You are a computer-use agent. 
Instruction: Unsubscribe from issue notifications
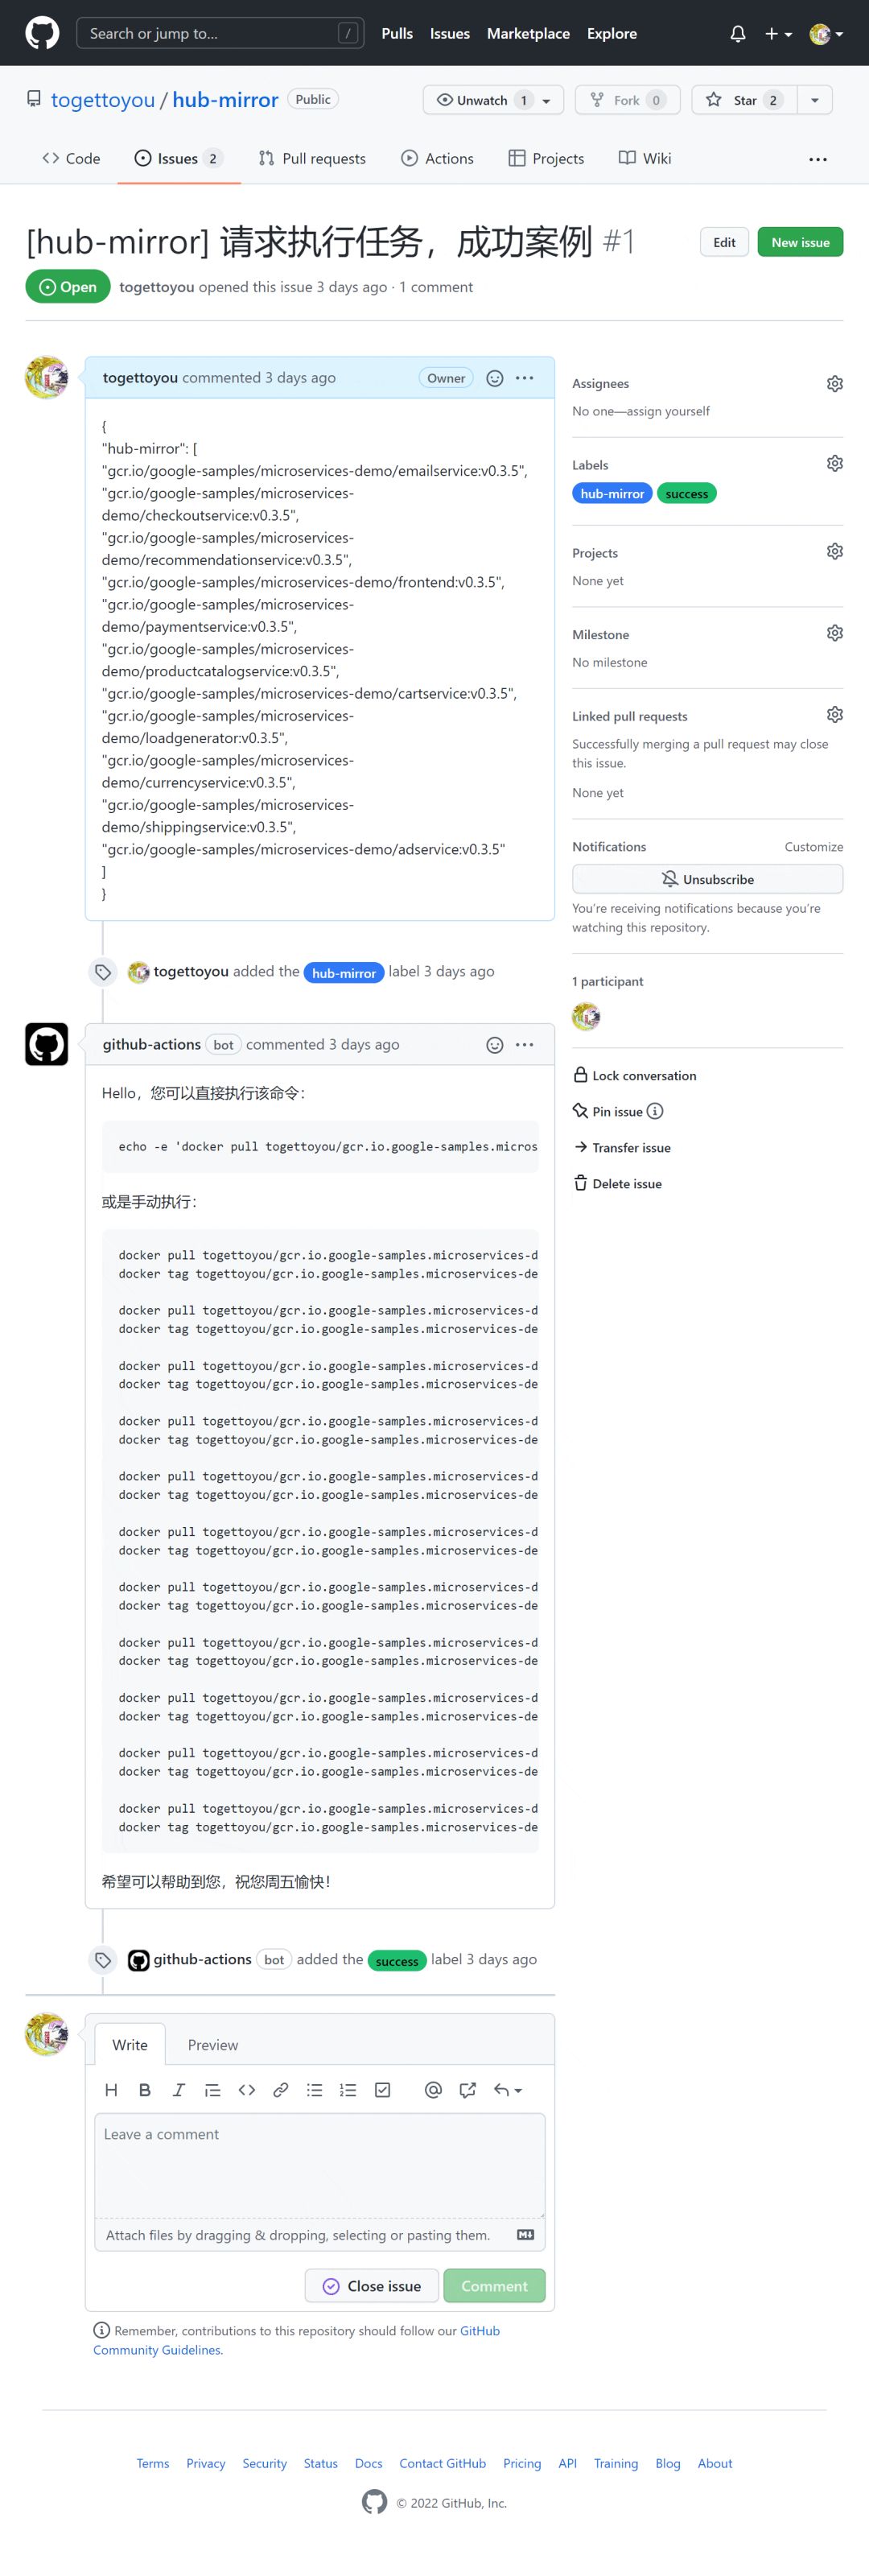(707, 879)
